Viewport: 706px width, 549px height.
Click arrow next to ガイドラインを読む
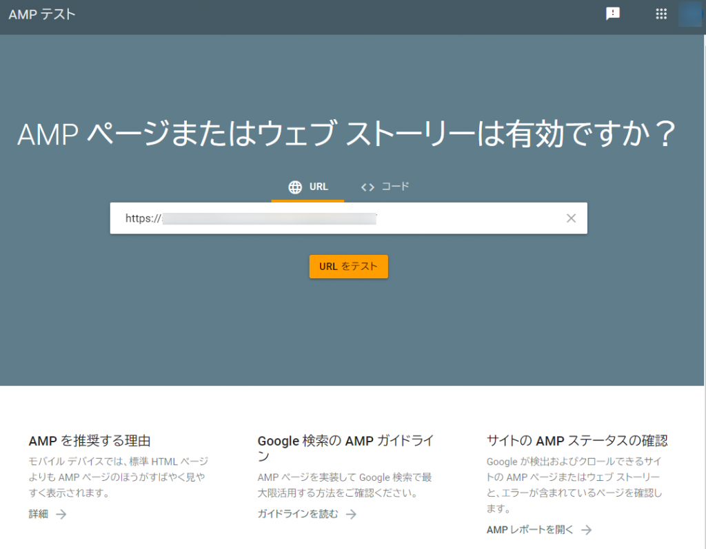click(351, 515)
